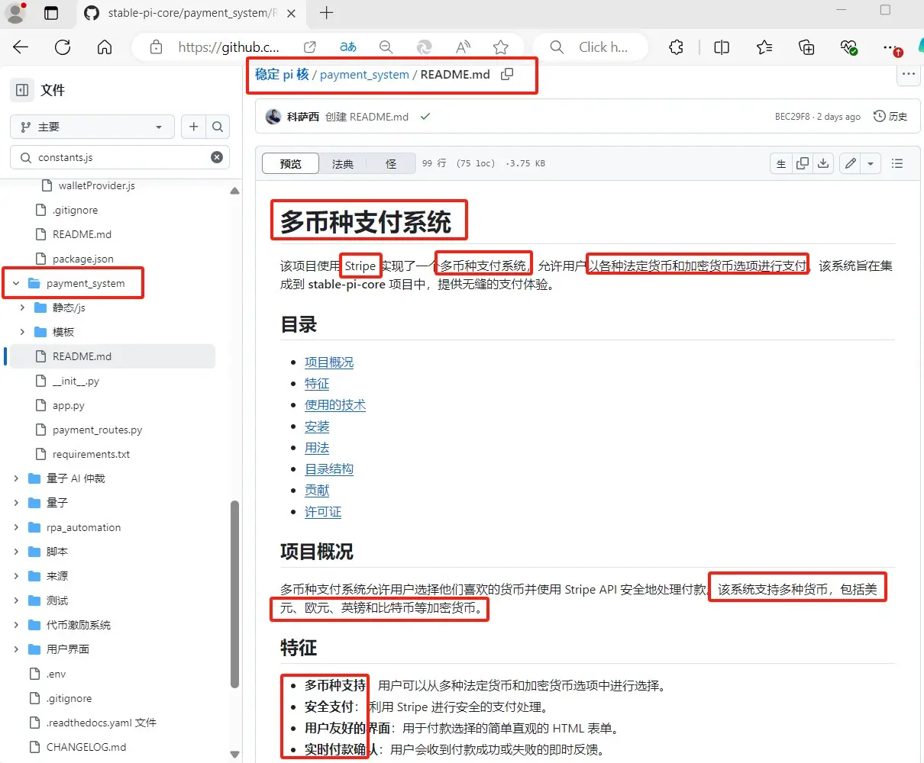
Task: Open the collections icon
Action: (x=806, y=47)
